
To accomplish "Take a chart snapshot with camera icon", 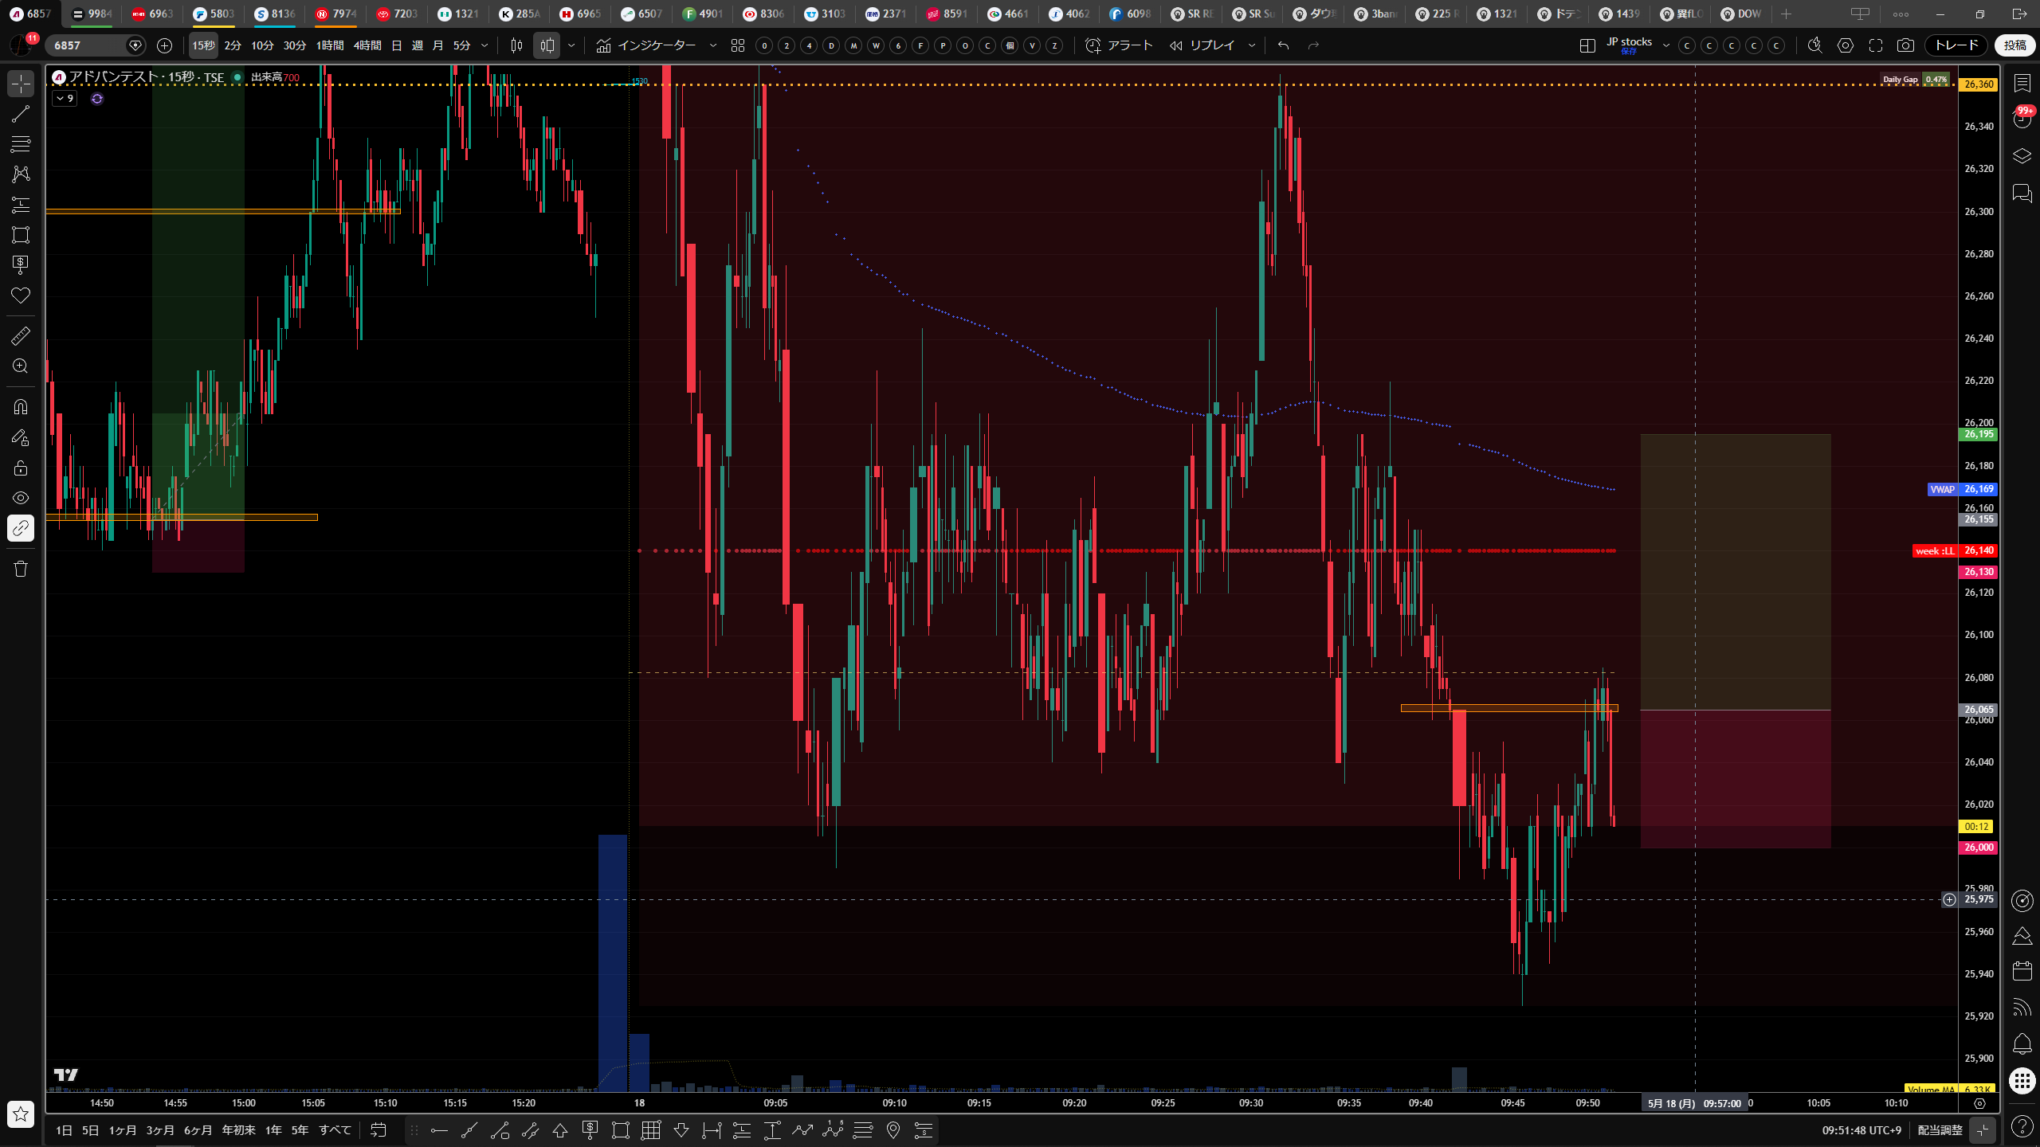I will pyautogui.click(x=1905, y=45).
